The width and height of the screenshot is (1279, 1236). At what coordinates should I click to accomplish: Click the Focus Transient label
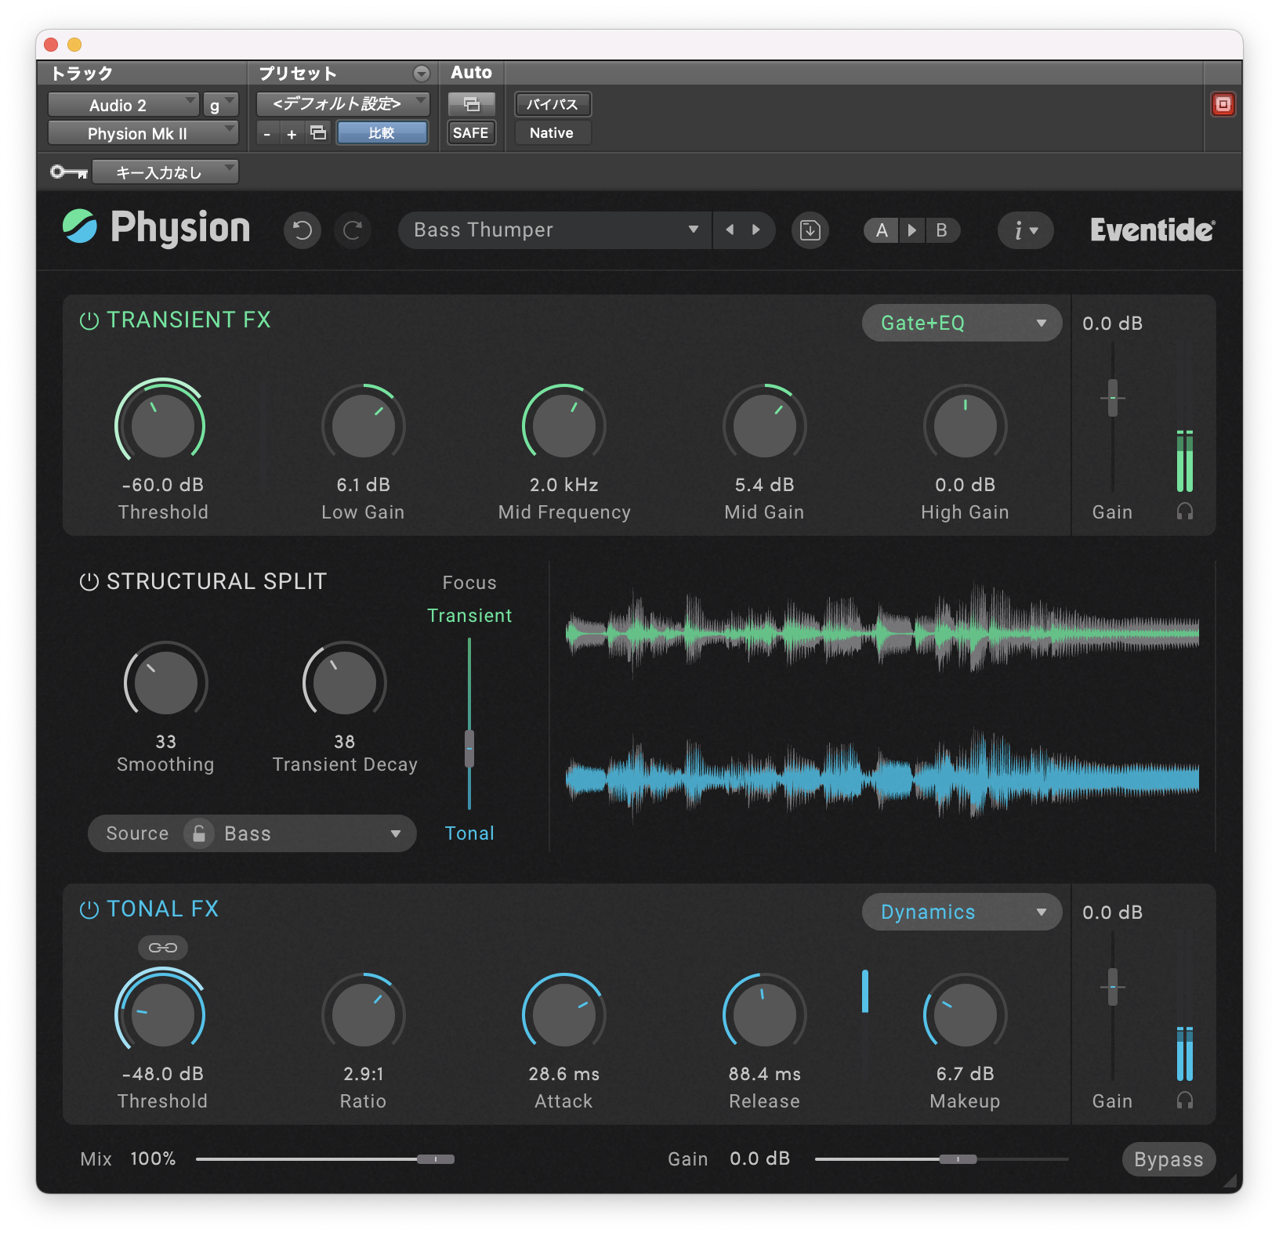coord(469,616)
